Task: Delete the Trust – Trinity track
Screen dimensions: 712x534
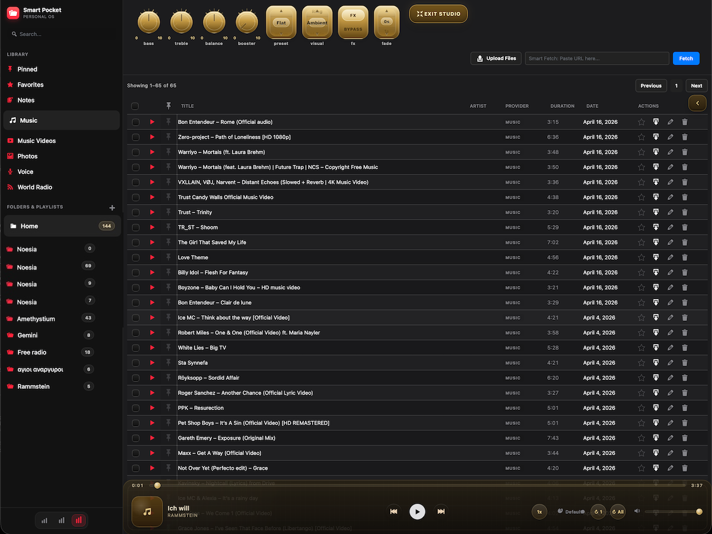Action: pyautogui.click(x=685, y=212)
